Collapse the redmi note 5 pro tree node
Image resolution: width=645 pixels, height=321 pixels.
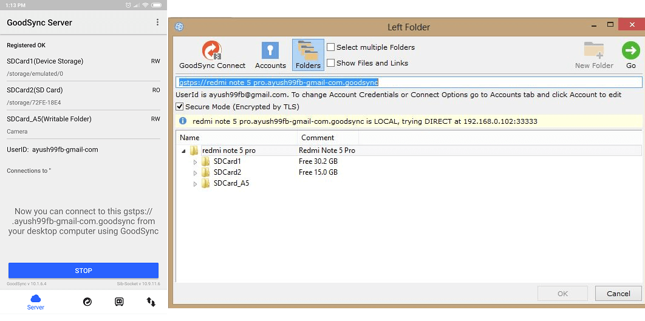[x=183, y=151]
